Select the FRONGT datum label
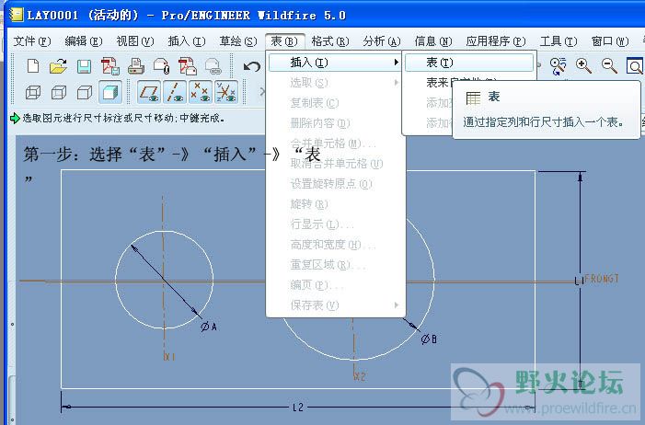Screen dimensions: 645x425 tap(602, 279)
